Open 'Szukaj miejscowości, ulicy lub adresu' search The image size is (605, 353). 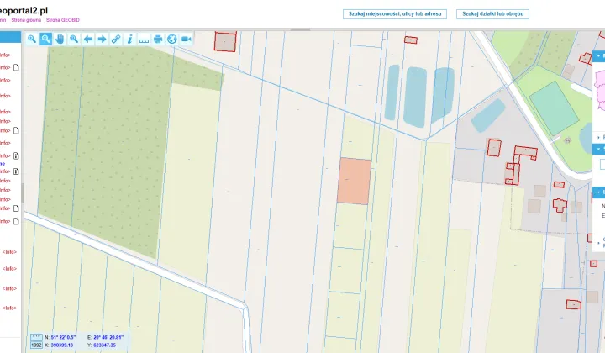tap(395, 14)
